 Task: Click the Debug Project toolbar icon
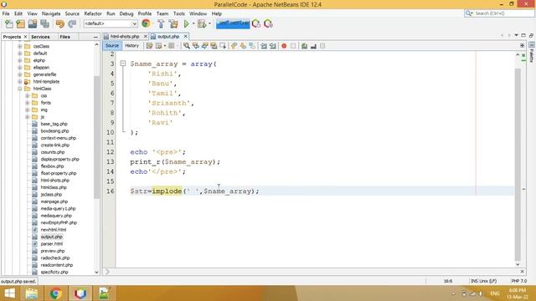[202, 24]
